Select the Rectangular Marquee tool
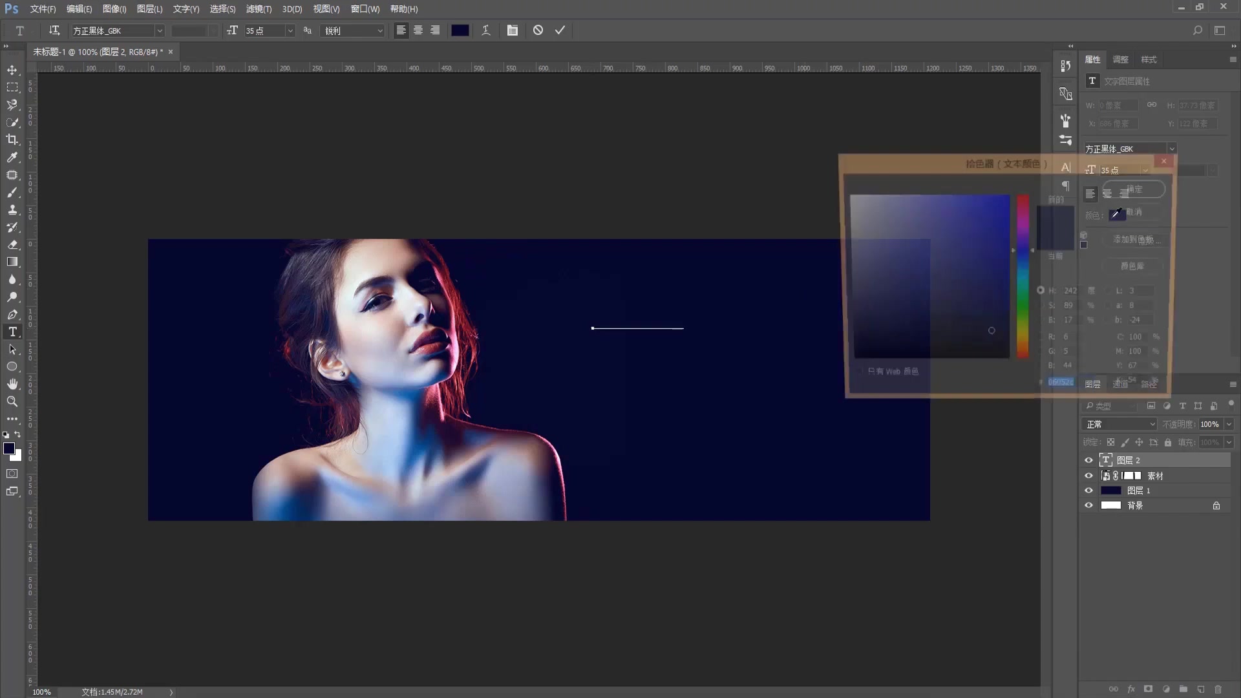The height and width of the screenshot is (698, 1241). pos(12,87)
